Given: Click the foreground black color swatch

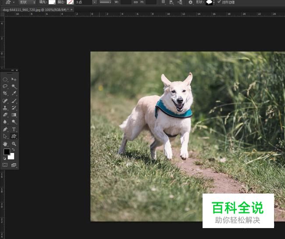Looking at the screenshot, I should pyautogui.click(x=7, y=152).
